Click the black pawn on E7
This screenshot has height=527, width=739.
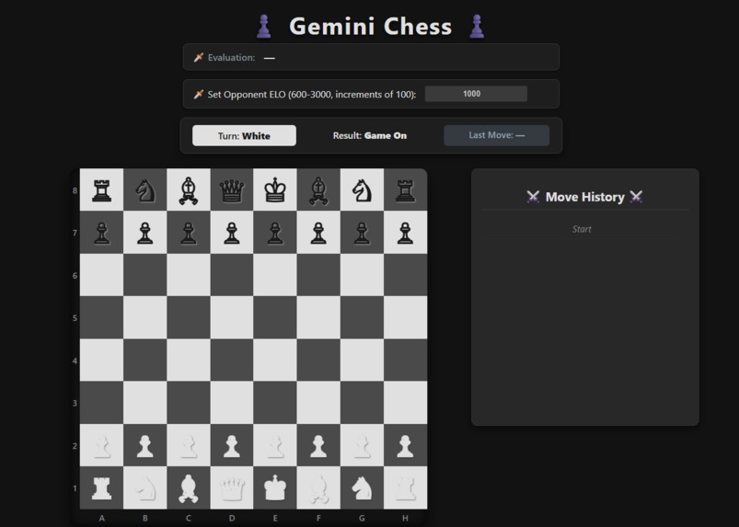275,233
